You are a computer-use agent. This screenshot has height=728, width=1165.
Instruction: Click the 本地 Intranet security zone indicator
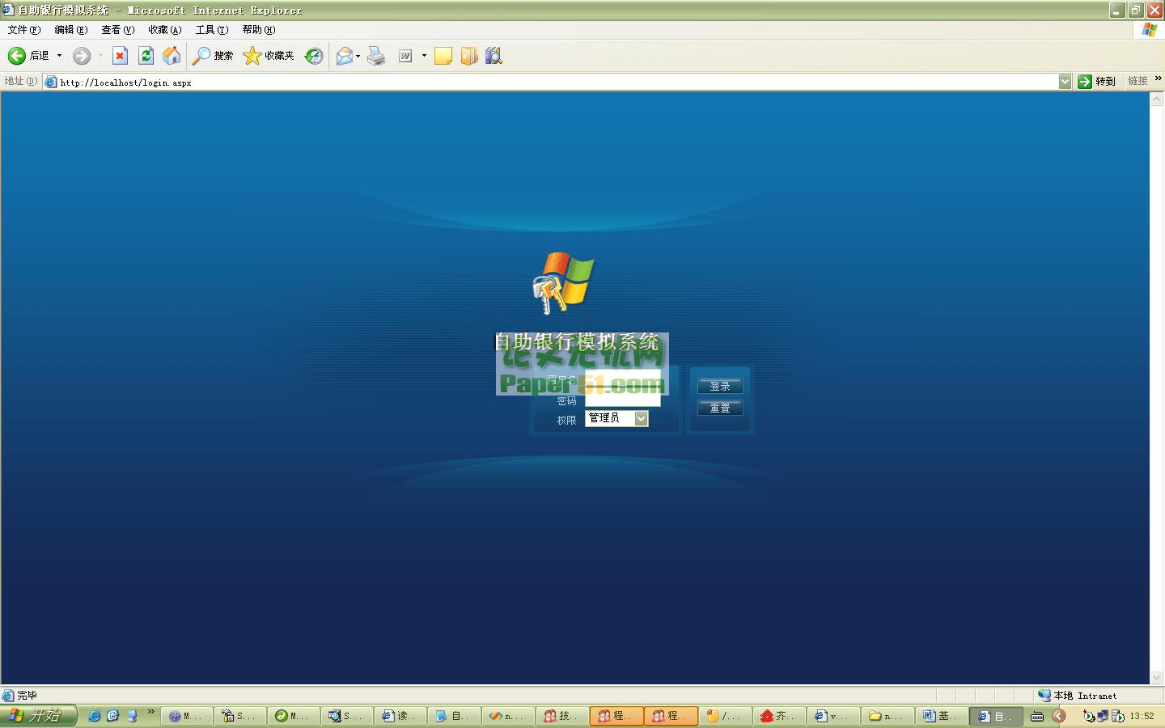(x=1077, y=696)
